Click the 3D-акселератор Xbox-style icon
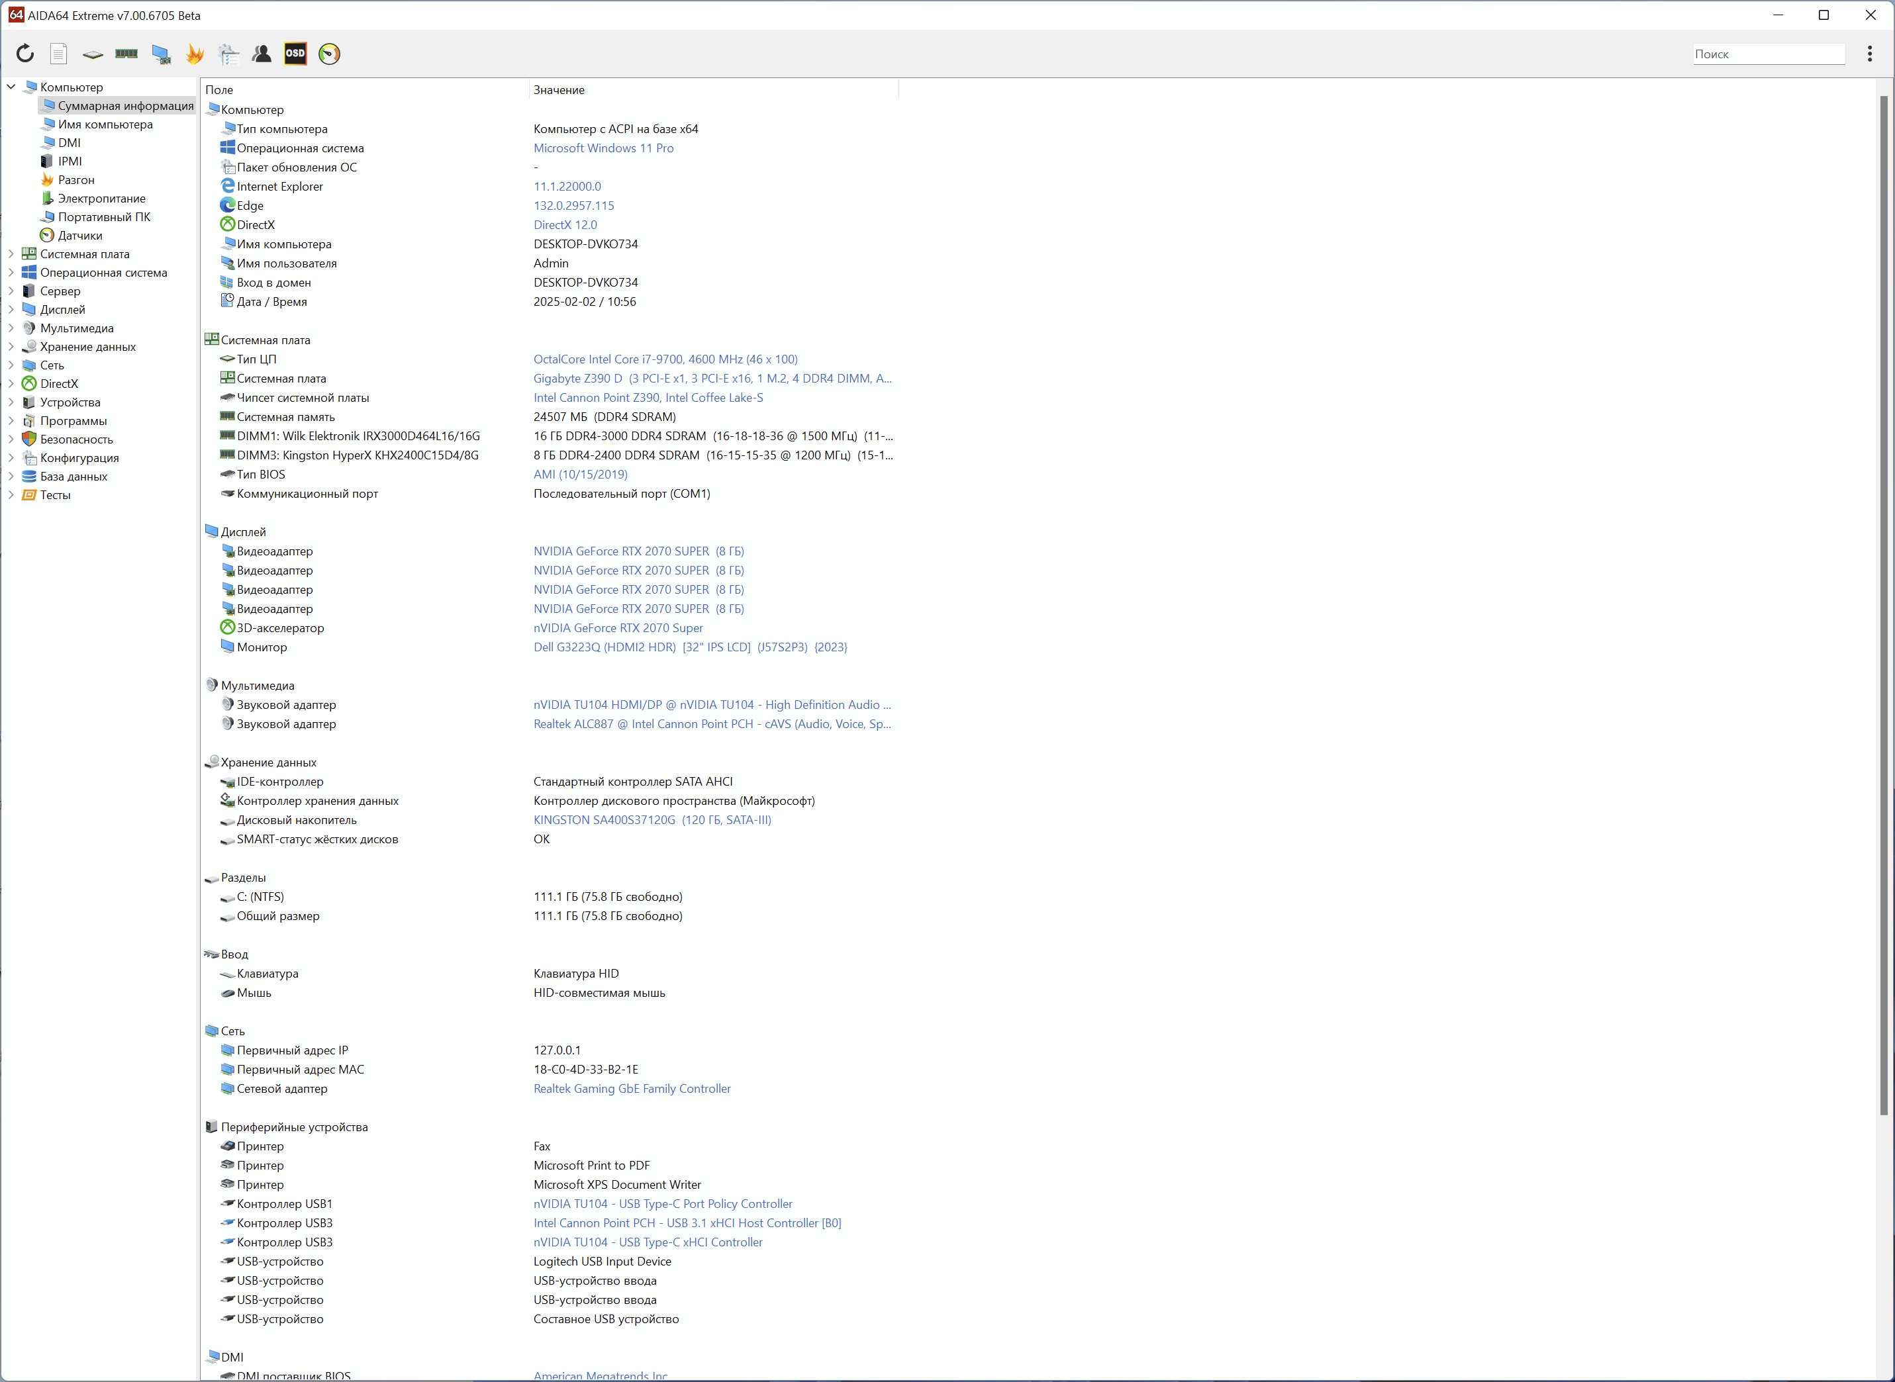The width and height of the screenshot is (1895, 1382). [228, 627]
